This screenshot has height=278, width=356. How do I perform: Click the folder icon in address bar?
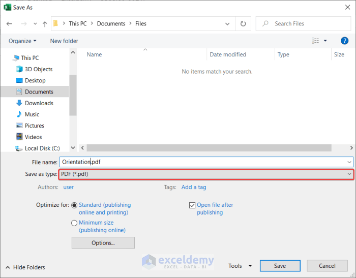[55, 23]
